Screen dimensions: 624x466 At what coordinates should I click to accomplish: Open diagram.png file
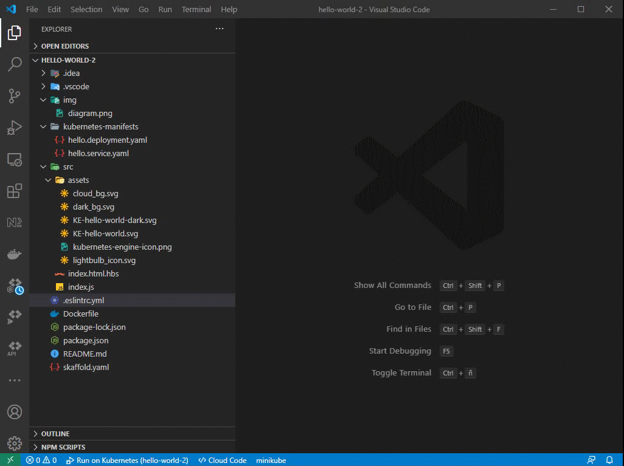132,114
